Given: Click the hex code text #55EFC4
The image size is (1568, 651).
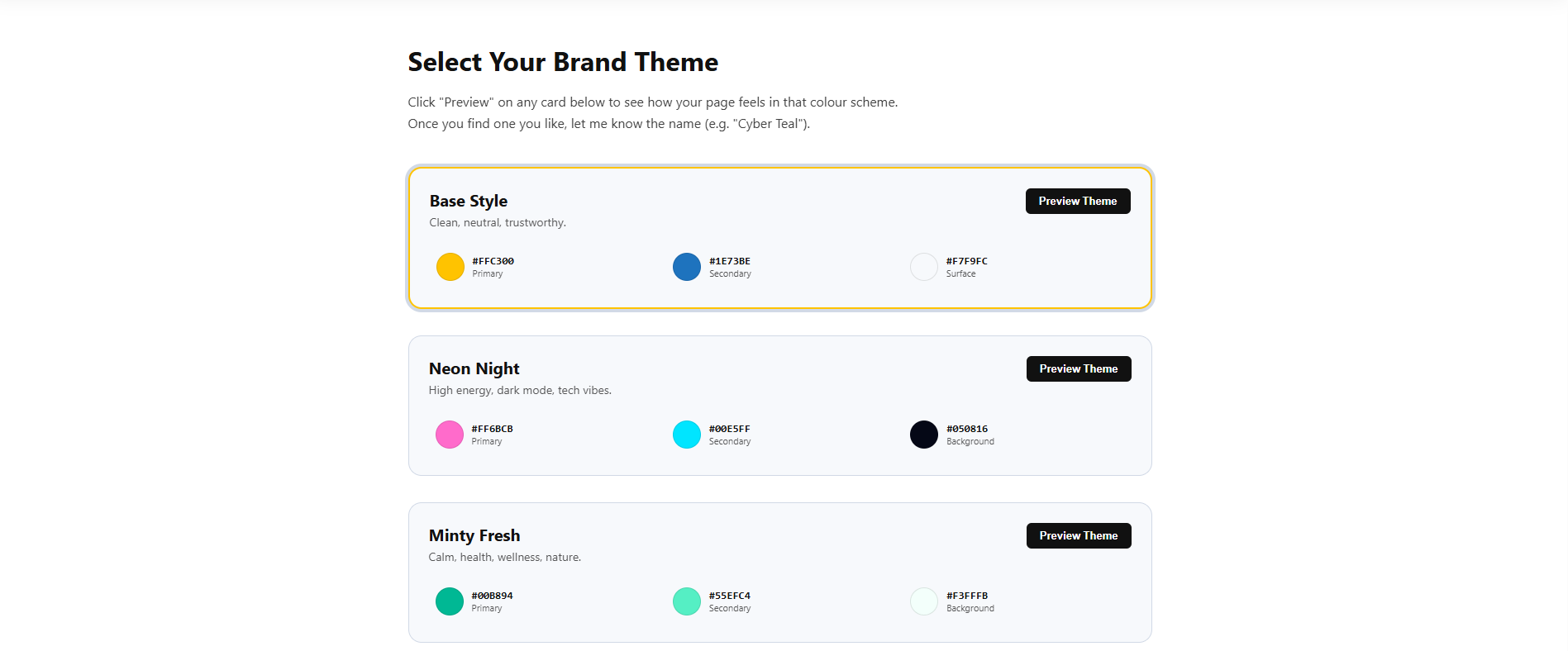Looking at the screenshot, I should (730, 596).
